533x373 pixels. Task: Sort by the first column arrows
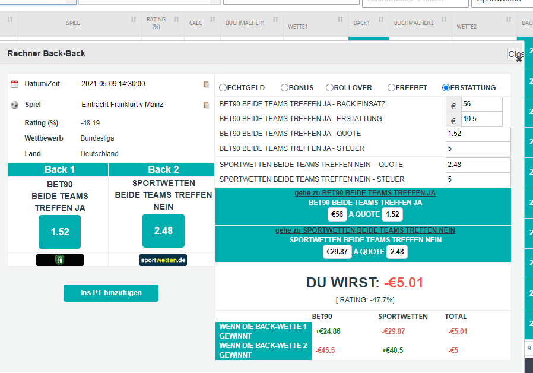tap(10, 20)
